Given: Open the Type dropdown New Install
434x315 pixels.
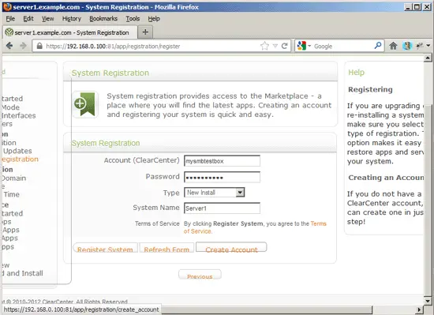Looking at the screenshot, I should pyautogui.click(x=214, y=193).
